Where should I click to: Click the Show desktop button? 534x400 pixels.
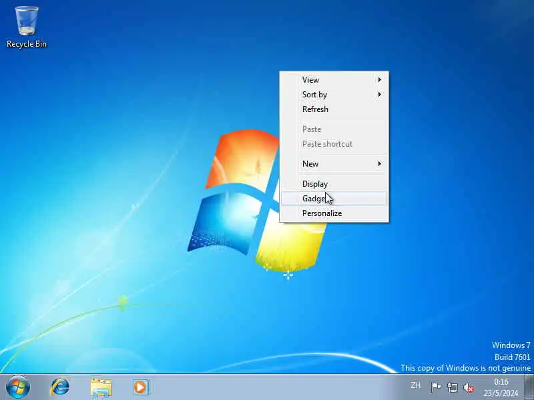tap(529, 387)
